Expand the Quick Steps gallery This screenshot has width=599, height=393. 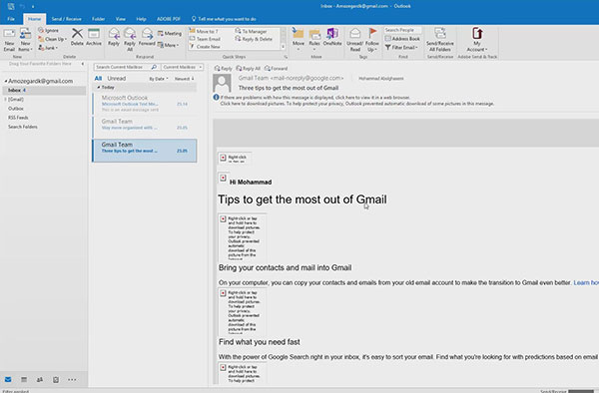coord(284,47)
